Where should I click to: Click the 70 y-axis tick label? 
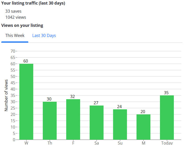[13, 51]
